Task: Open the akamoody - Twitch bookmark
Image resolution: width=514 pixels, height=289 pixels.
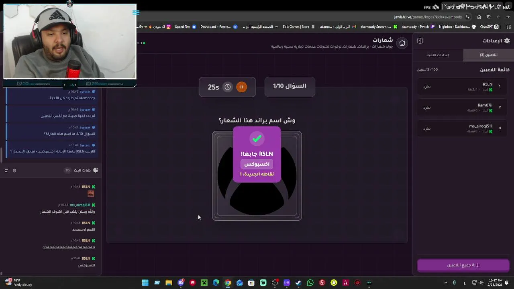Action: click(x=418, y=27)
